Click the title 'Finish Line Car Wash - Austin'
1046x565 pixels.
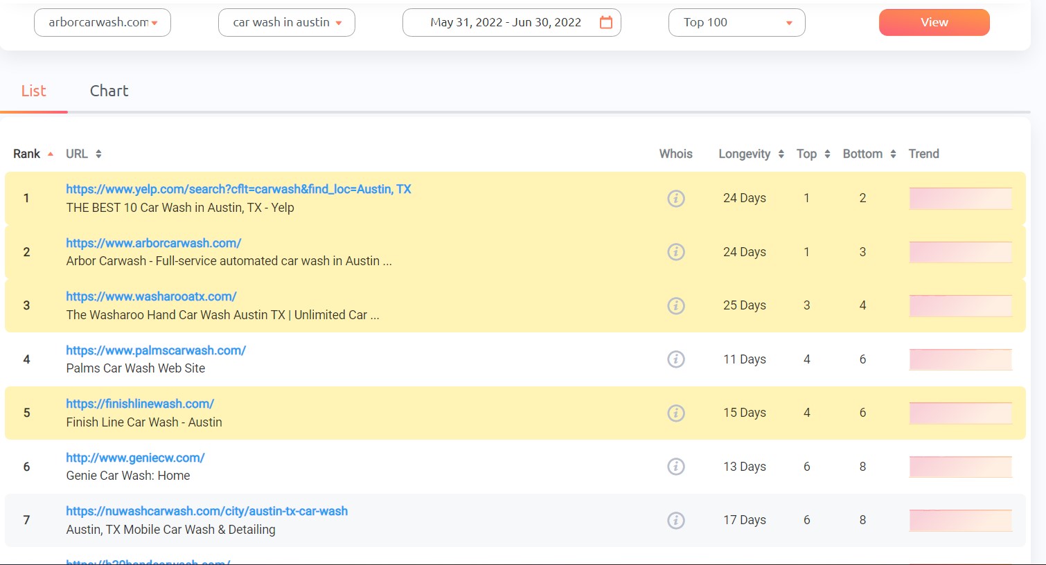point(144,422)
